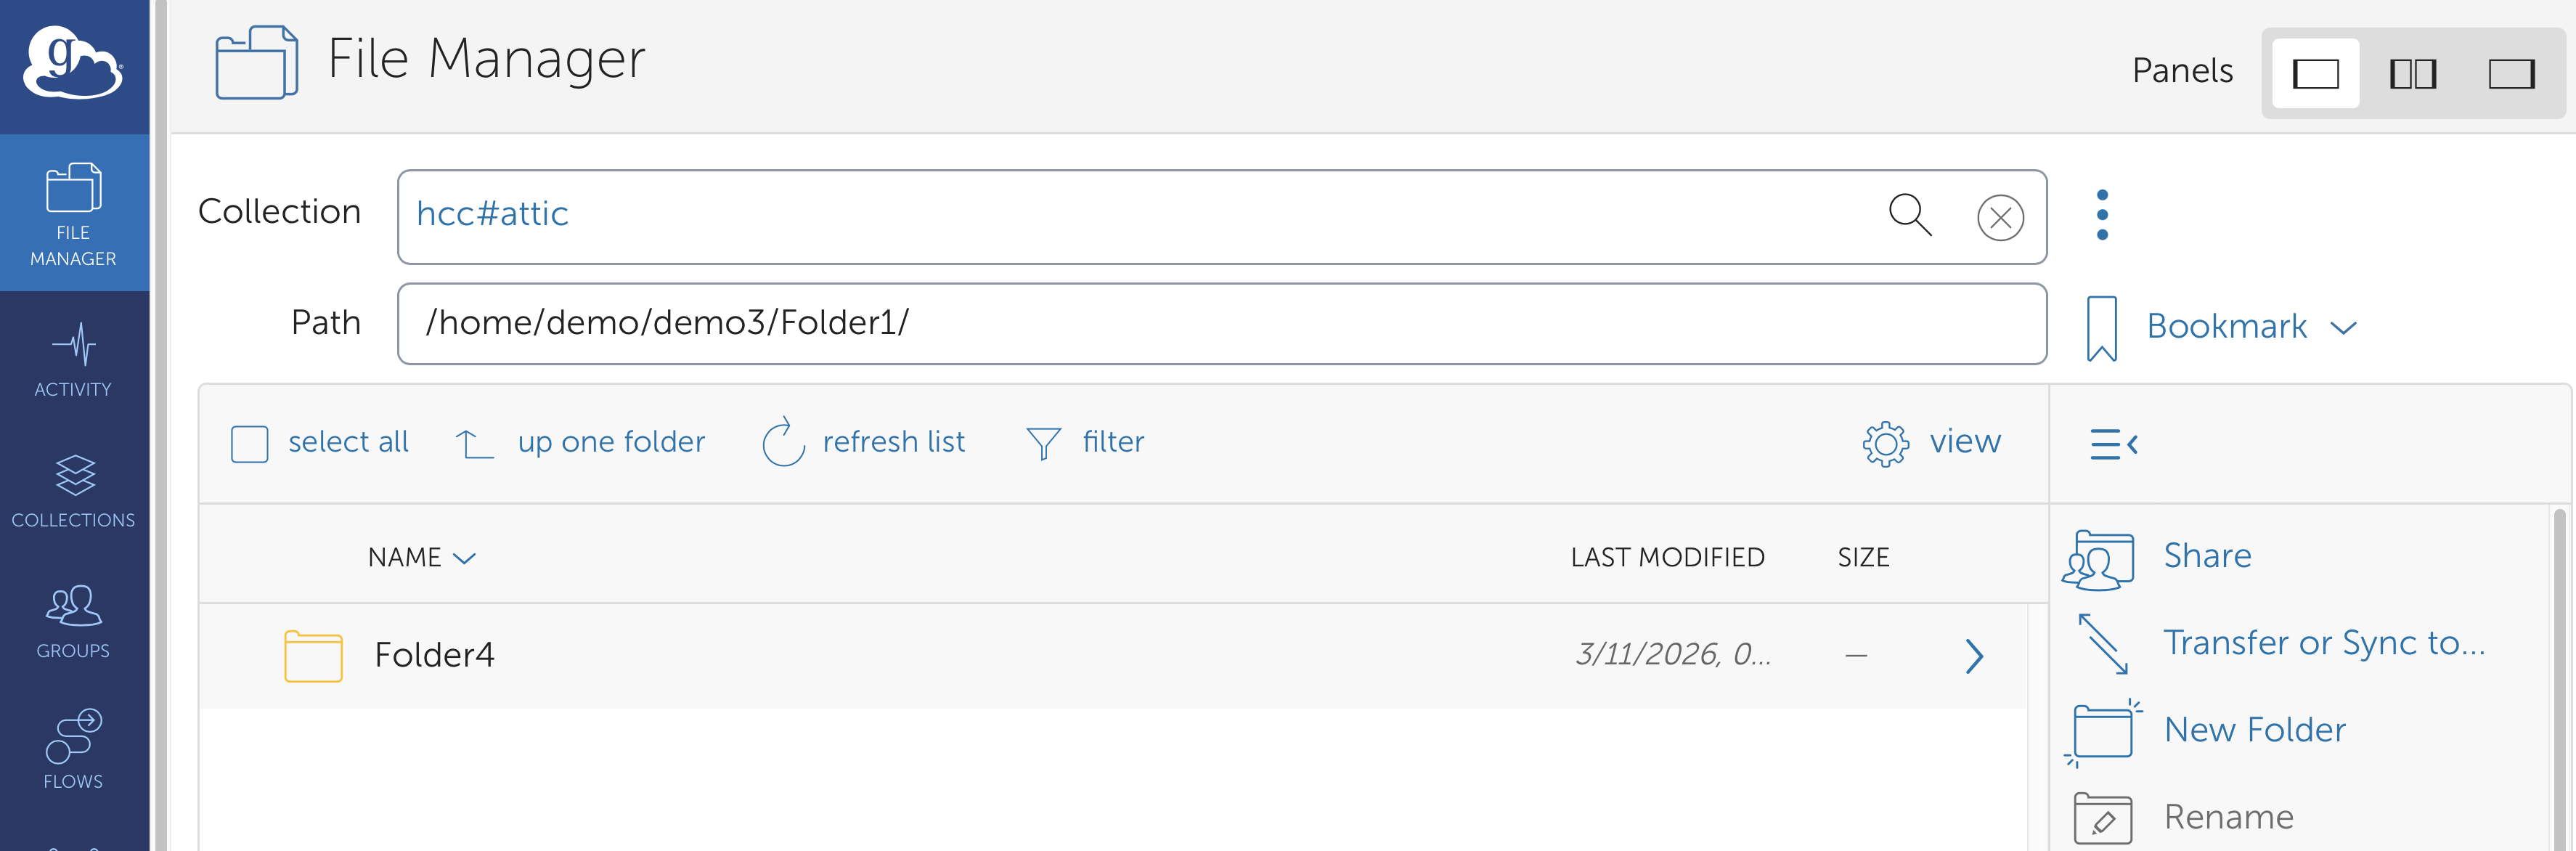Open Folder4 using its chevron arrow
Screen dimensions: 2576x851
1974,656
